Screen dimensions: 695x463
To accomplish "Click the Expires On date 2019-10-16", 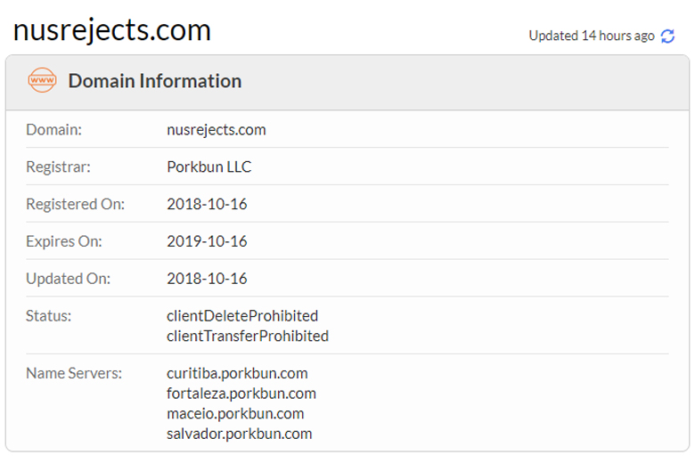I will point(207,241).
